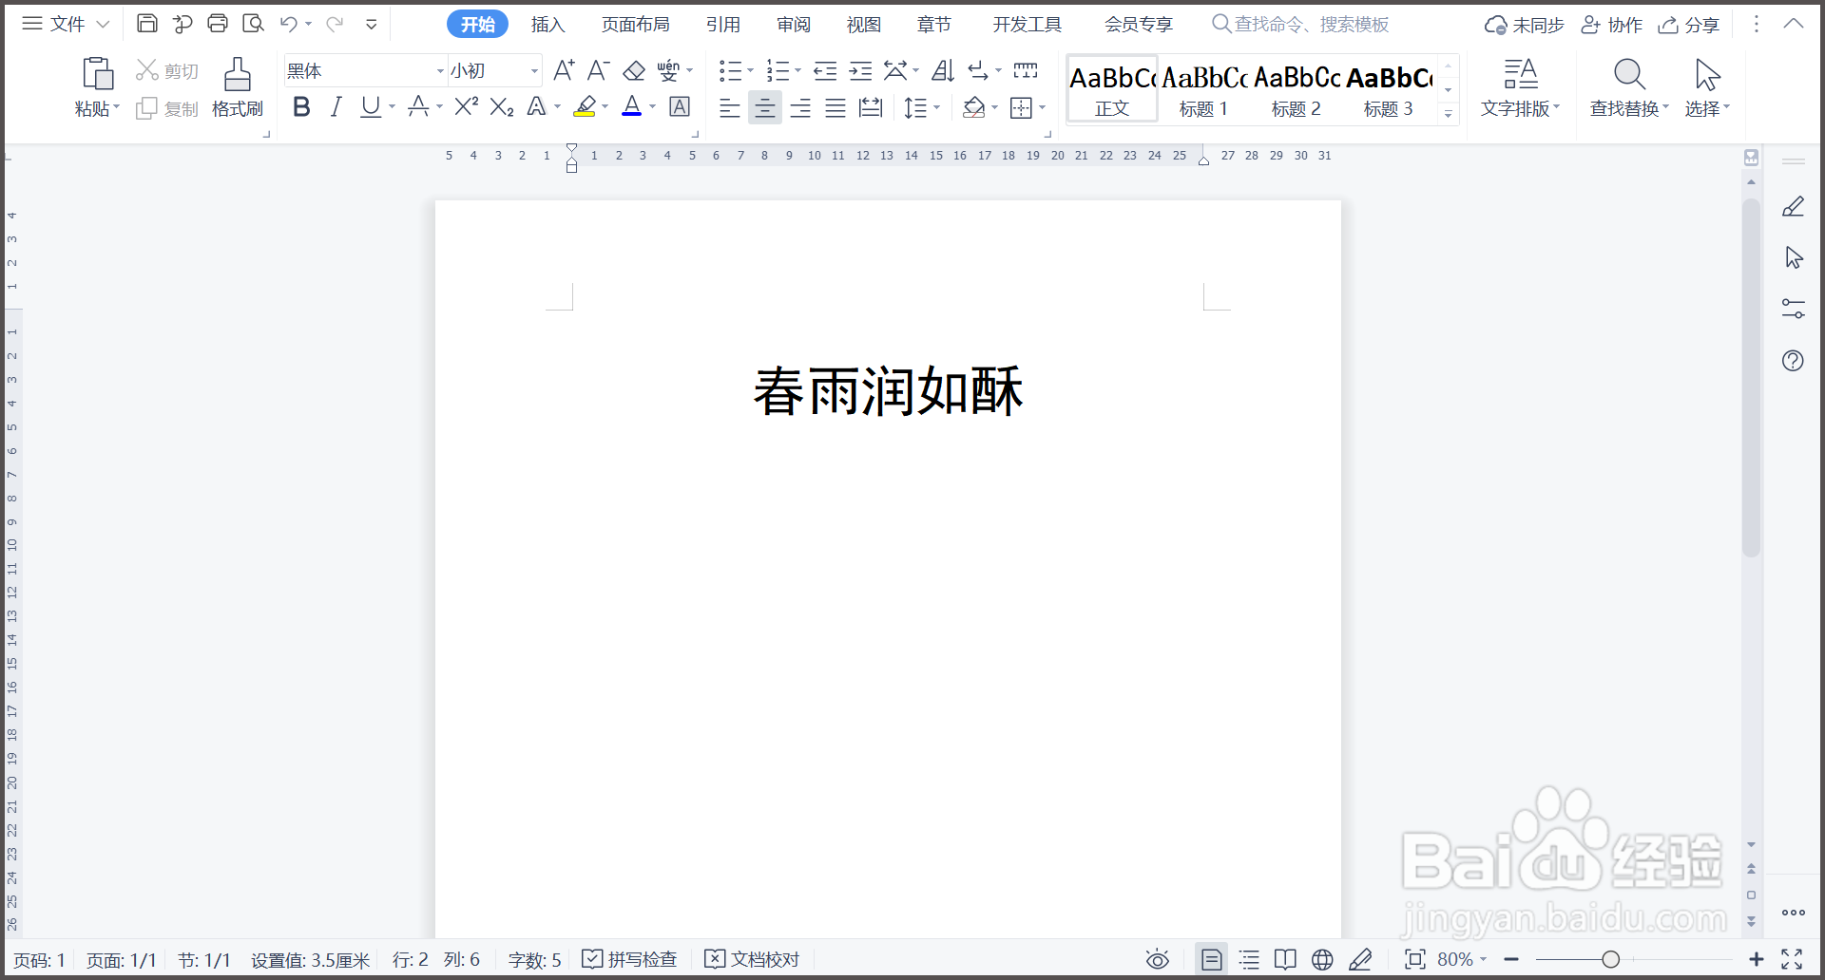
Task: Activate the ink annotation pen in status bar
Action: pos(1362,959)
